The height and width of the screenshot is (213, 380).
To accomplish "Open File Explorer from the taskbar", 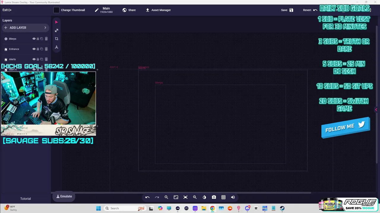I will (204, 208).
